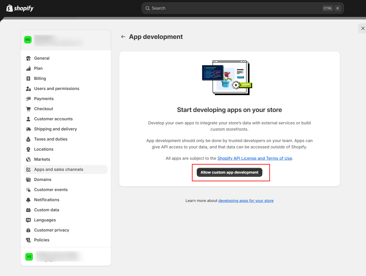Click the Domains icon

pyautogui.click(x=28, y=179)
